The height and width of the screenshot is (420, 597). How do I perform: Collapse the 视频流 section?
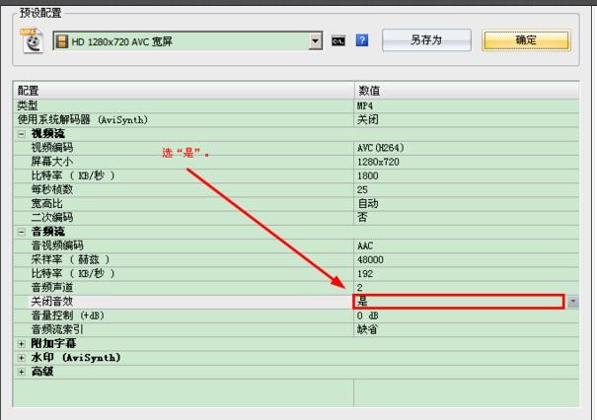pos(22,133)
